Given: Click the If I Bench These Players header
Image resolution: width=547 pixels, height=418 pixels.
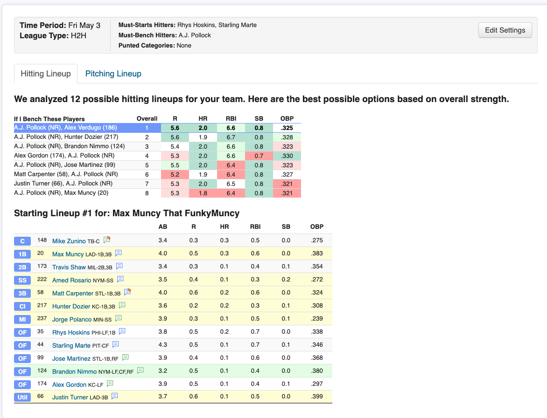Looking at the screenshot, I should click(49, 119).
